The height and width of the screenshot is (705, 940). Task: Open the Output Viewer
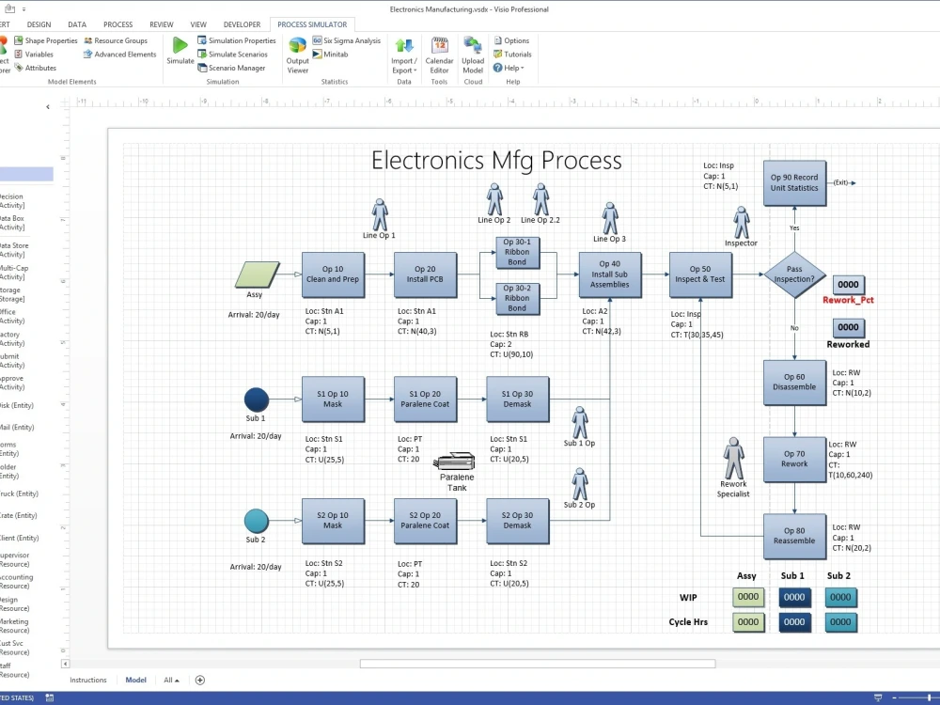(x=297, y=54)
